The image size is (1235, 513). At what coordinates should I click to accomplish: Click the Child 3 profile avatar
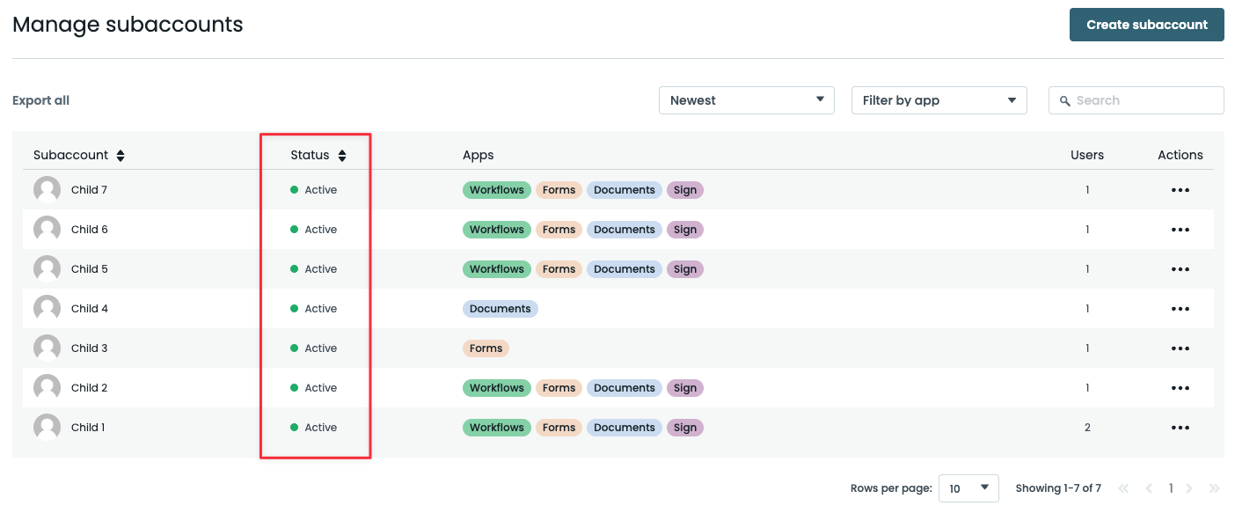tap(47, 348)
